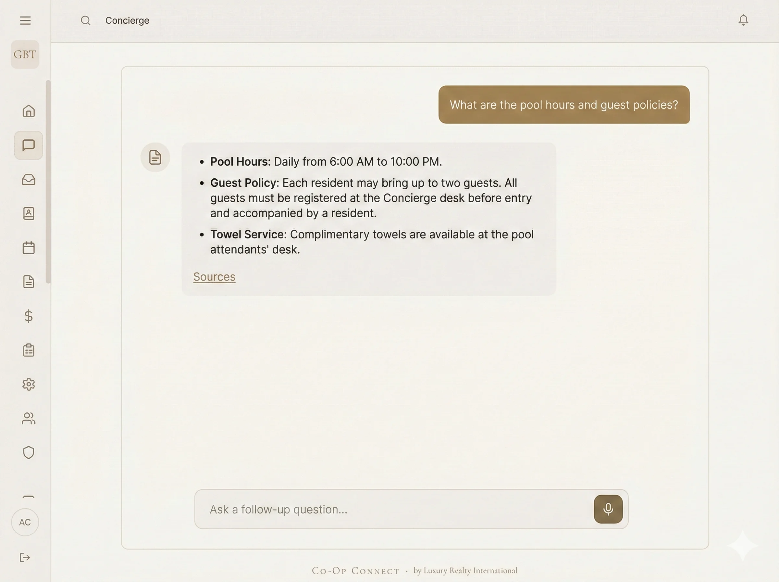
Task: Open the Settings gear icon
Action: point(29,384)
